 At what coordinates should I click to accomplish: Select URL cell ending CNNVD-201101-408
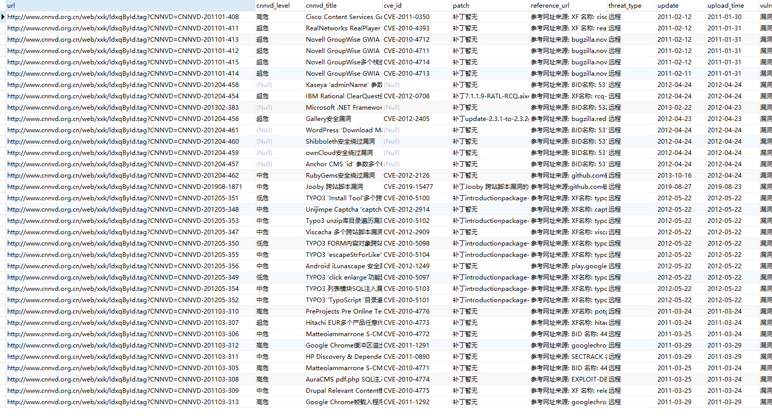130,17
